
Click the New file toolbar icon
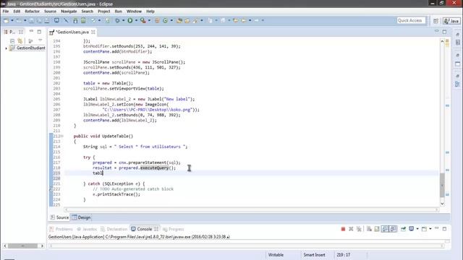(x=6, y=21)
